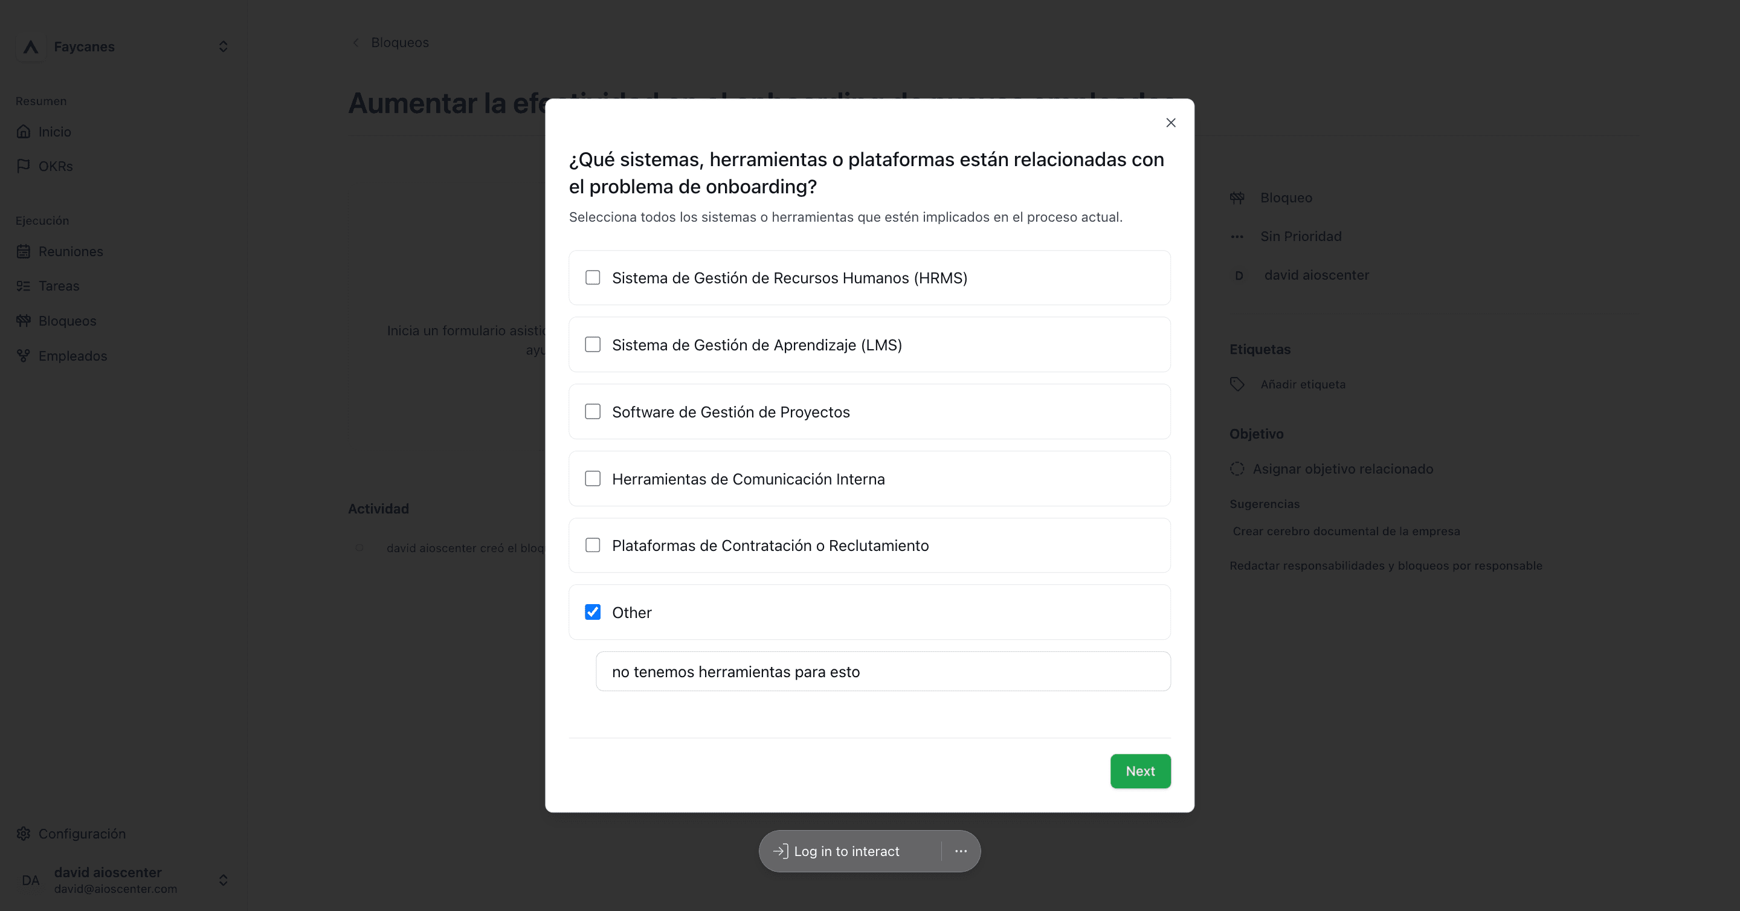The image size is (1740, 911).
Task: Click the Objetivo heading
Action: pyautogui.click(x=1257, y=434)
